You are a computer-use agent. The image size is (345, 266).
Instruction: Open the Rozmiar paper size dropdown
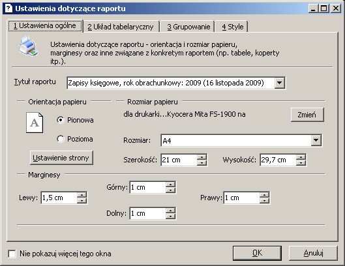click(316, 140)
